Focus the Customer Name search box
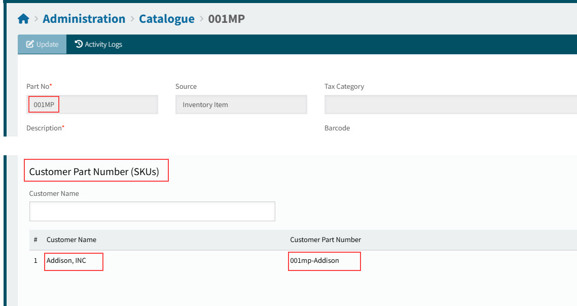Image resolution: width=577 pixels, height=306 pixels. [x=152, y=211]
